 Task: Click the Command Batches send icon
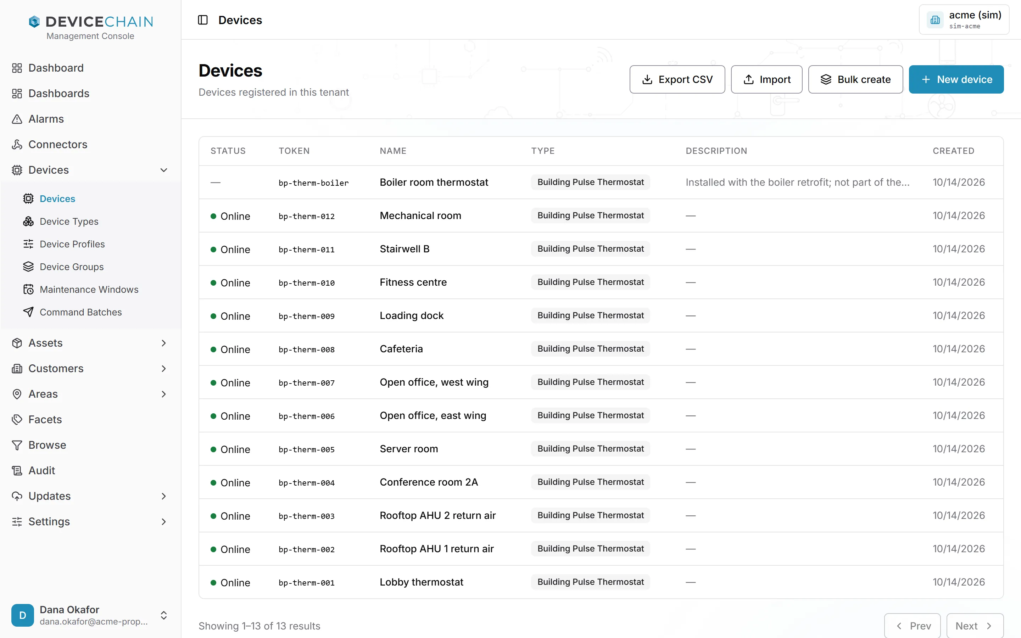[x=28, y=312]
